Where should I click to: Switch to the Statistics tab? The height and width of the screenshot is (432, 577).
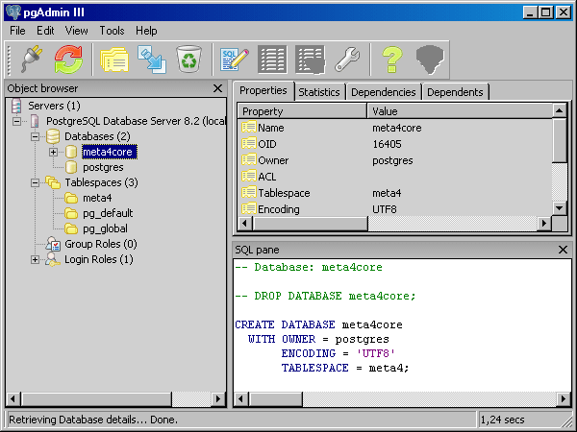click(319, 92)
